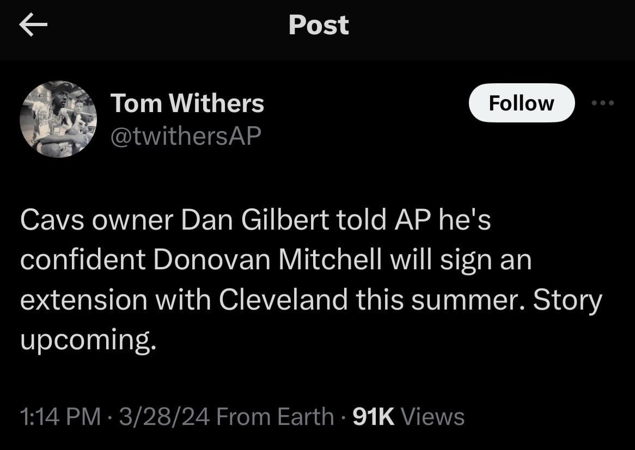Image resolution: width=635 pixels, height=450 pixels.
Task: Click the word Cleveland in the post
Action: click(283, 300)
